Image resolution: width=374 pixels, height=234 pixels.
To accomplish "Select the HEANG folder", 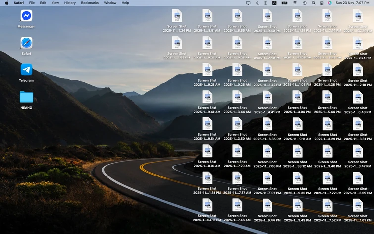I will (26, 97).
